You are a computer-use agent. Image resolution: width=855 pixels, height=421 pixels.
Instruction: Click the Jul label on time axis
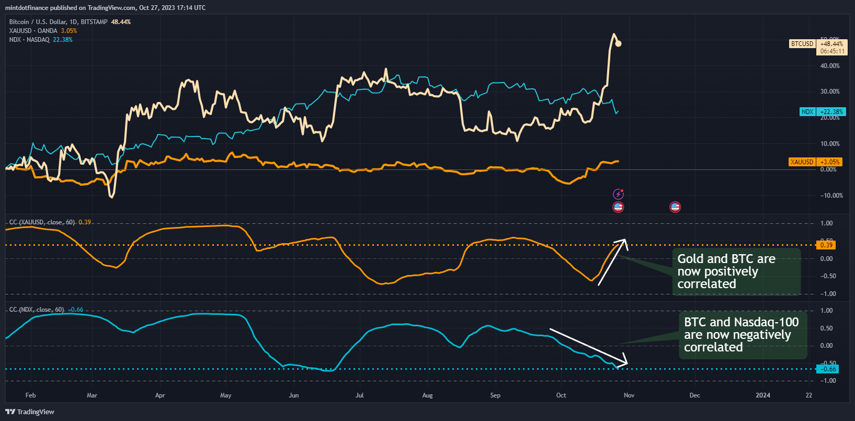coord(360,395)
